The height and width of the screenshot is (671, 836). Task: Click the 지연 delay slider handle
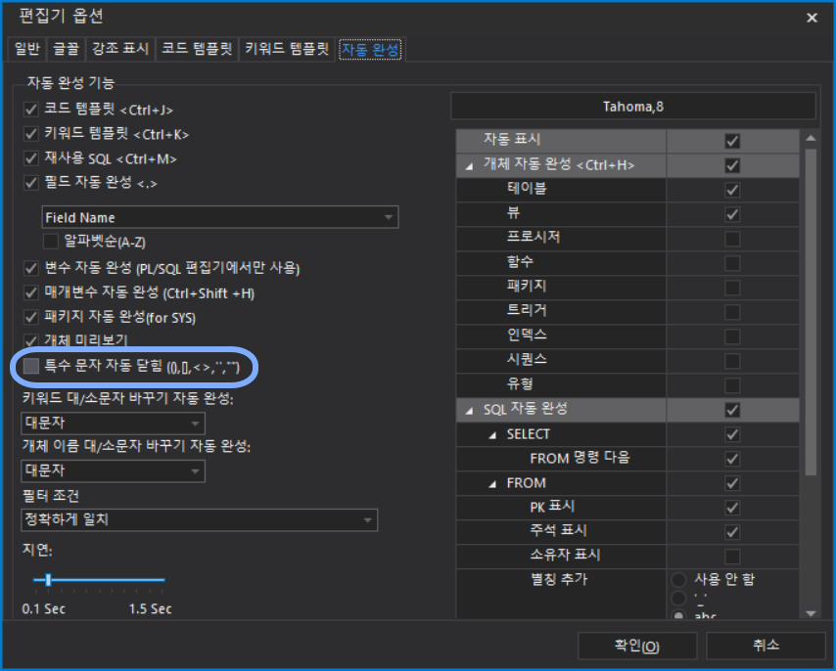(x=48, y=580)
